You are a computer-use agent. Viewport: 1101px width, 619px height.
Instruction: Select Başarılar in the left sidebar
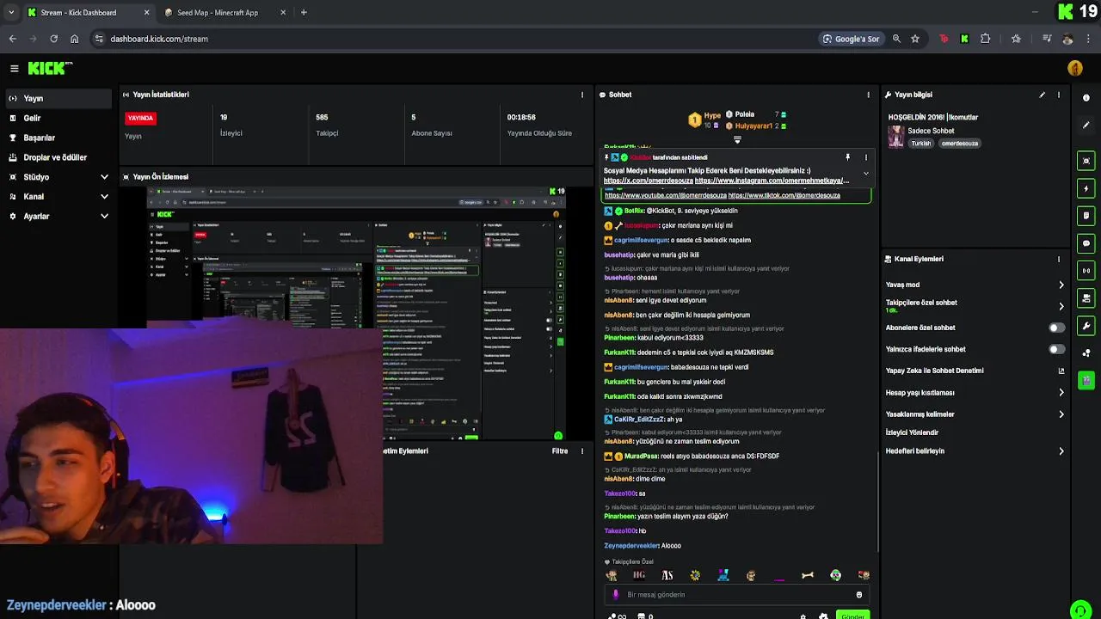(x=57, y=138)
